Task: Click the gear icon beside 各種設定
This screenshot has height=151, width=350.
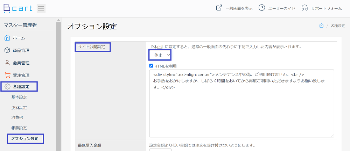Action: (x=7, y=87)
